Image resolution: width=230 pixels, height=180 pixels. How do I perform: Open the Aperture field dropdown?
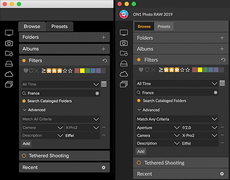(158, 128)
